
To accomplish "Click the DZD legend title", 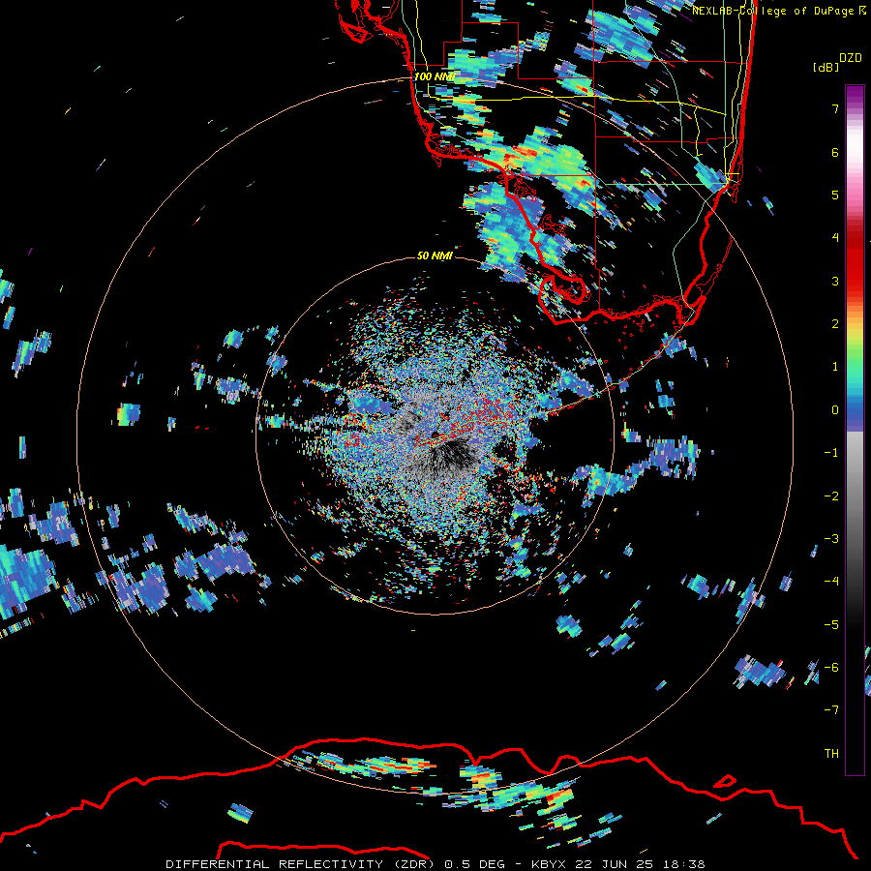I will [x=851, y=58].
